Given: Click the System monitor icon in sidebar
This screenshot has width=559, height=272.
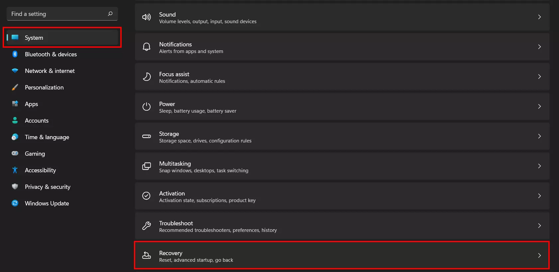Looking at the screenshot, I should coord(15,37).
